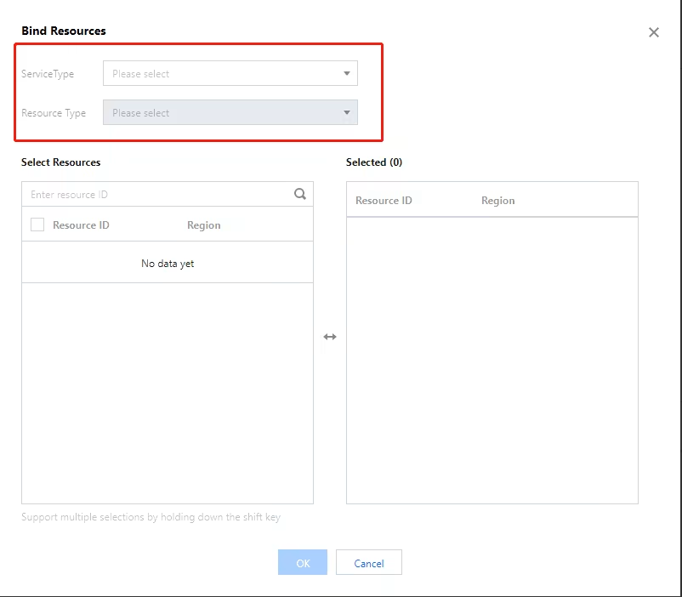Image resolution: width=682 pixels, height=597 pixels.
Task: Tick the select-all resources checkbox
Action: tap(37, 225)
